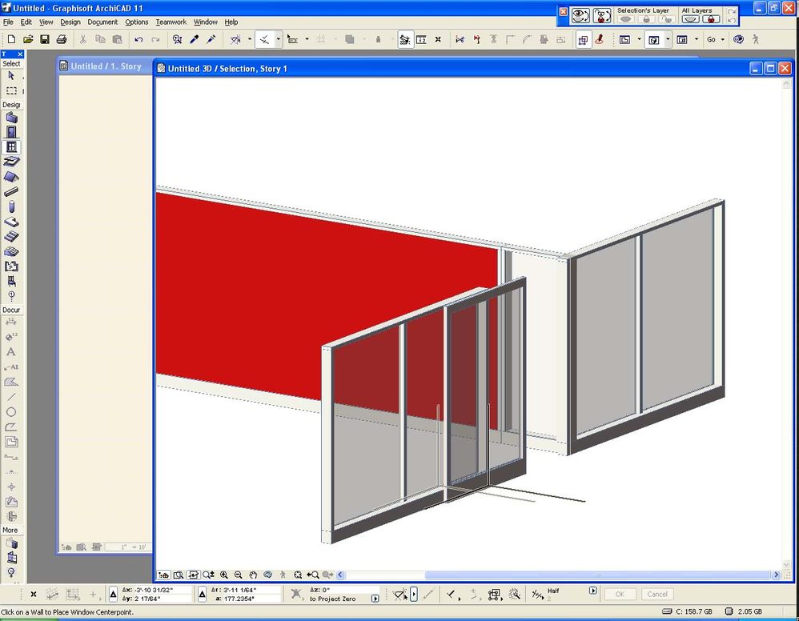Click the Cancel button in the control box

tap(656, 594)
